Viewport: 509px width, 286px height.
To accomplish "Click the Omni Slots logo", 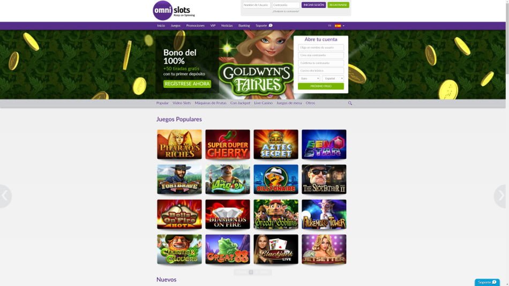I will coord(174,10).
